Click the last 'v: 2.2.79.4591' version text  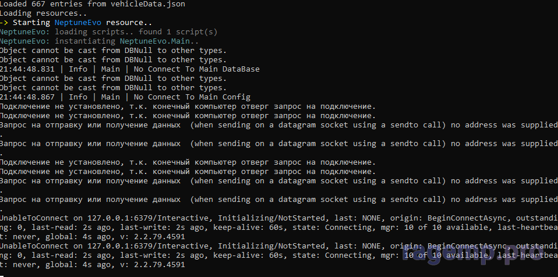[153, 264]
